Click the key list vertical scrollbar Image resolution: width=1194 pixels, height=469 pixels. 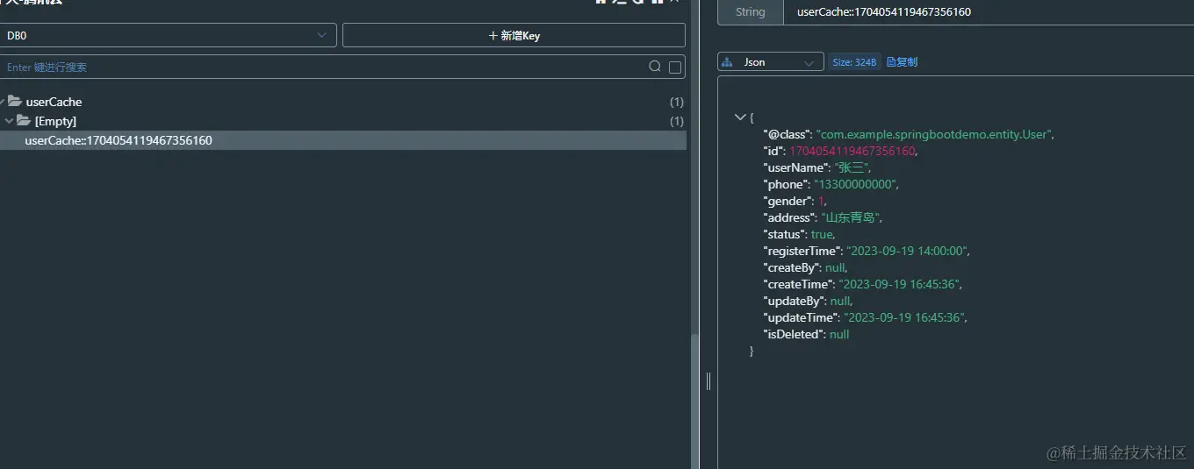pyautogui.click(x=695, y=401)
